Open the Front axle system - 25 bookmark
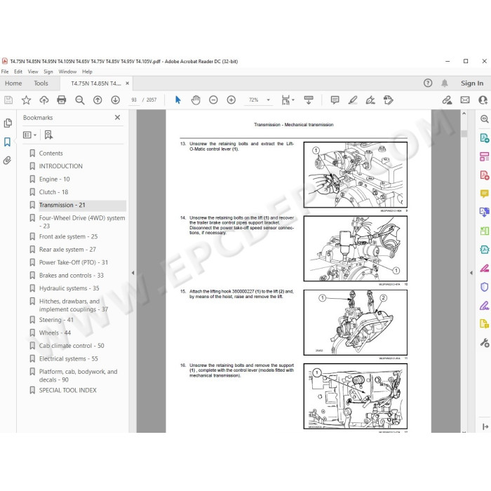Viewport: 491px width, 491px height. click(x=68, y=237)
